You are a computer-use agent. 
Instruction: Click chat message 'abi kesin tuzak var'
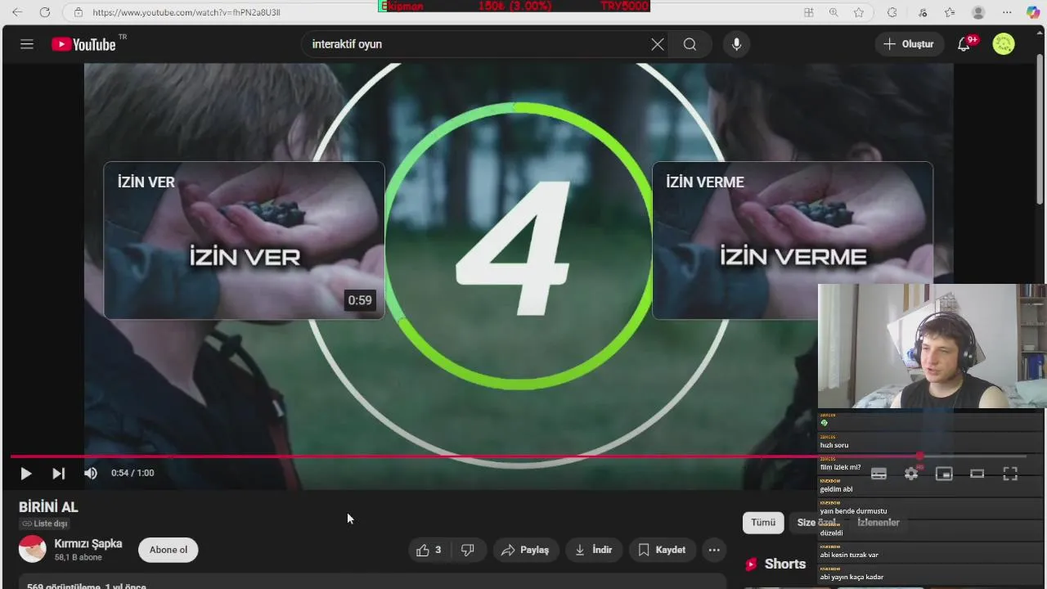849,555
